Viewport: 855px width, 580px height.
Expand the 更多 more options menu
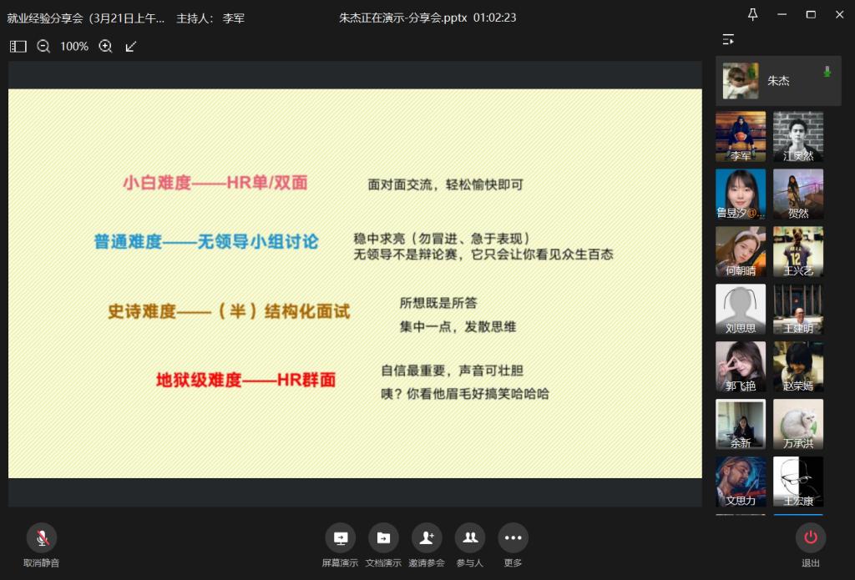[x=513, y=538]
